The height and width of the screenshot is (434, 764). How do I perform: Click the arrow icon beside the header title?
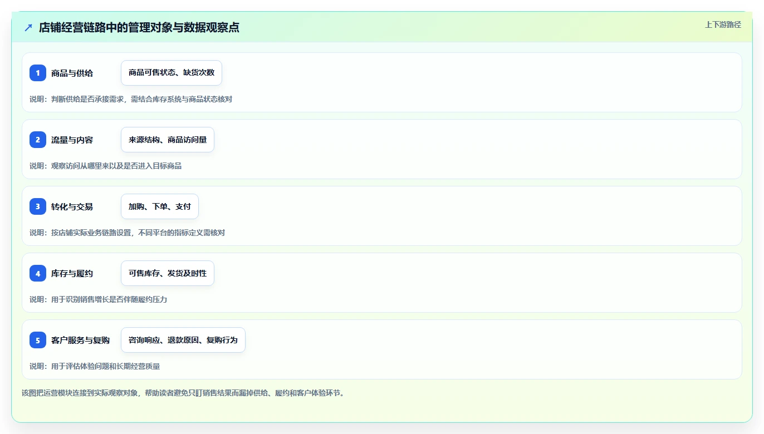(x=28, y=27)
